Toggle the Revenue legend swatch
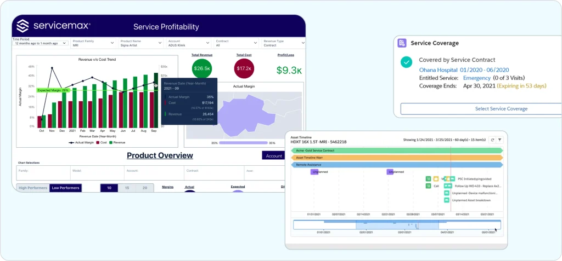The height and width of the screenshot is (261, 562). point(111,142)
